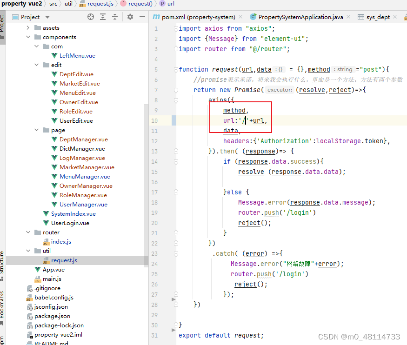Image resolution: width=407 pixels, height=345 pixels.
Task: Click the request() function breadcrumb
Action: 140,4
